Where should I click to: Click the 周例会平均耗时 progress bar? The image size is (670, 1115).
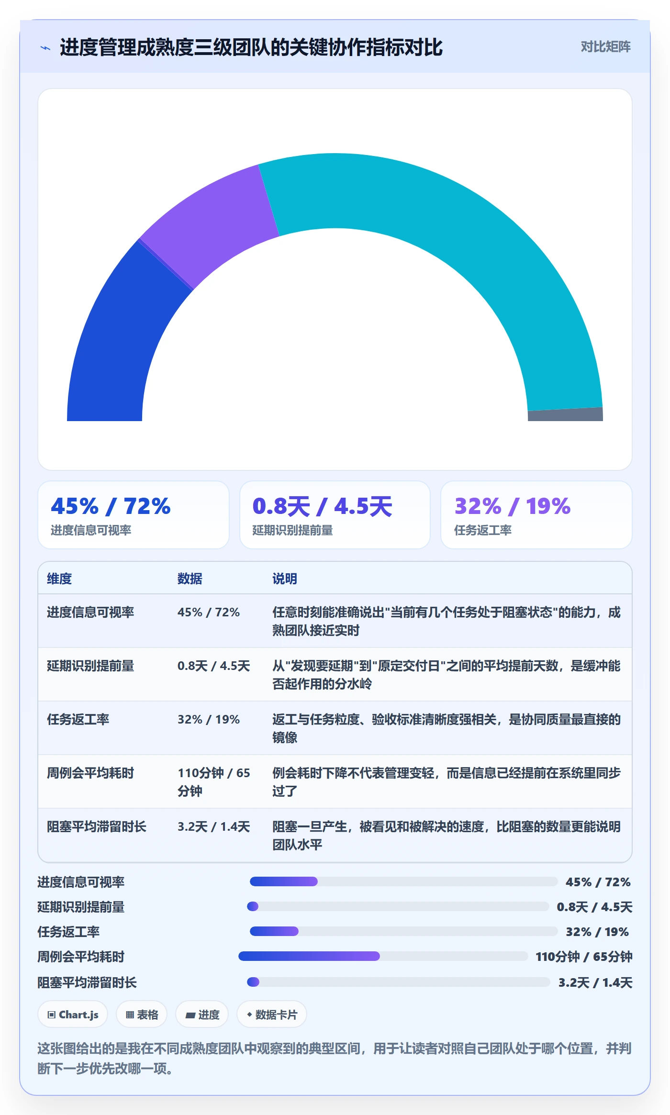coord(383,956)
